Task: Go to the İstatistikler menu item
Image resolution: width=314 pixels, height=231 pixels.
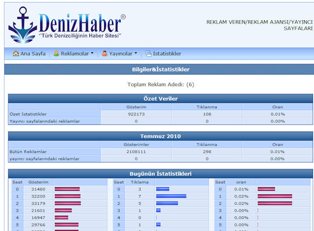Action: 167,54
